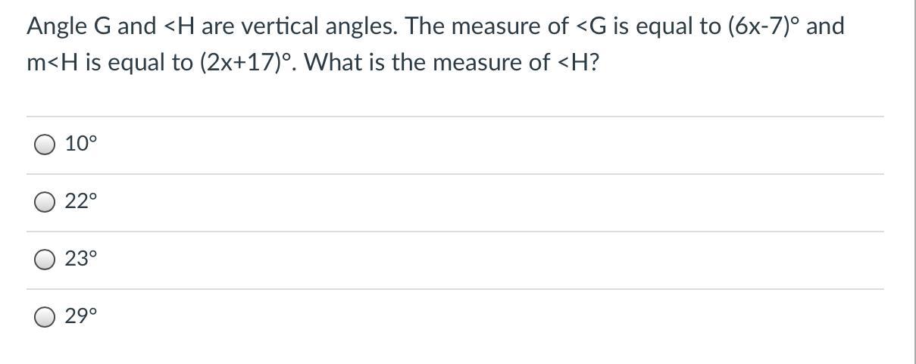The height and width of the screenshot is (364, 916).
Task: Choose the 22° answer radio button
Action: 45,202
